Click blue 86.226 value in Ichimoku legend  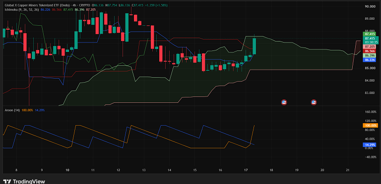point(46,10)
